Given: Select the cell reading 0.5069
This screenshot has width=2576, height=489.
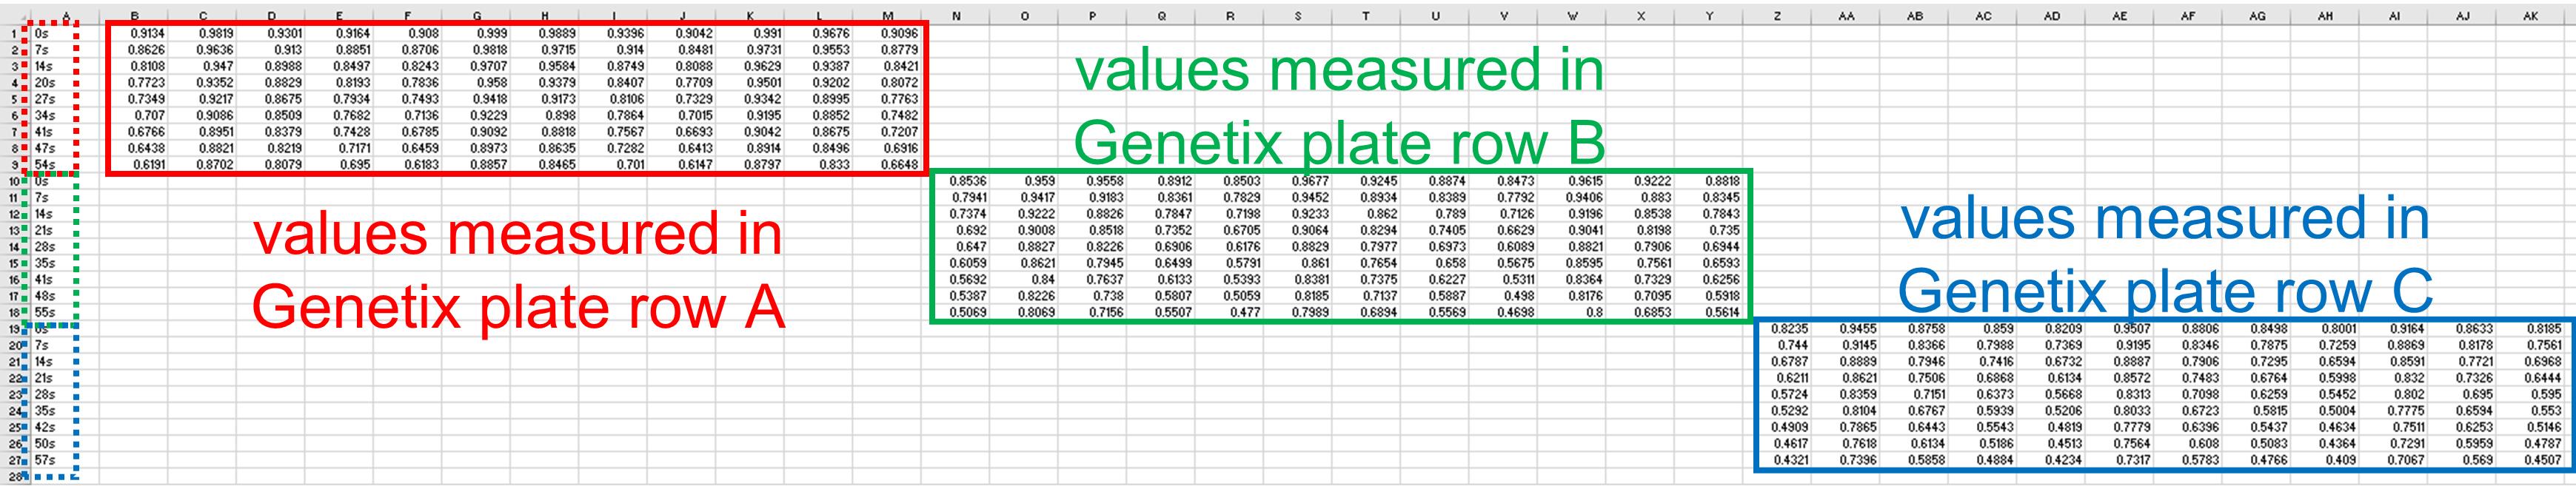Looking at the screenshot, I should tap(955, 312).
